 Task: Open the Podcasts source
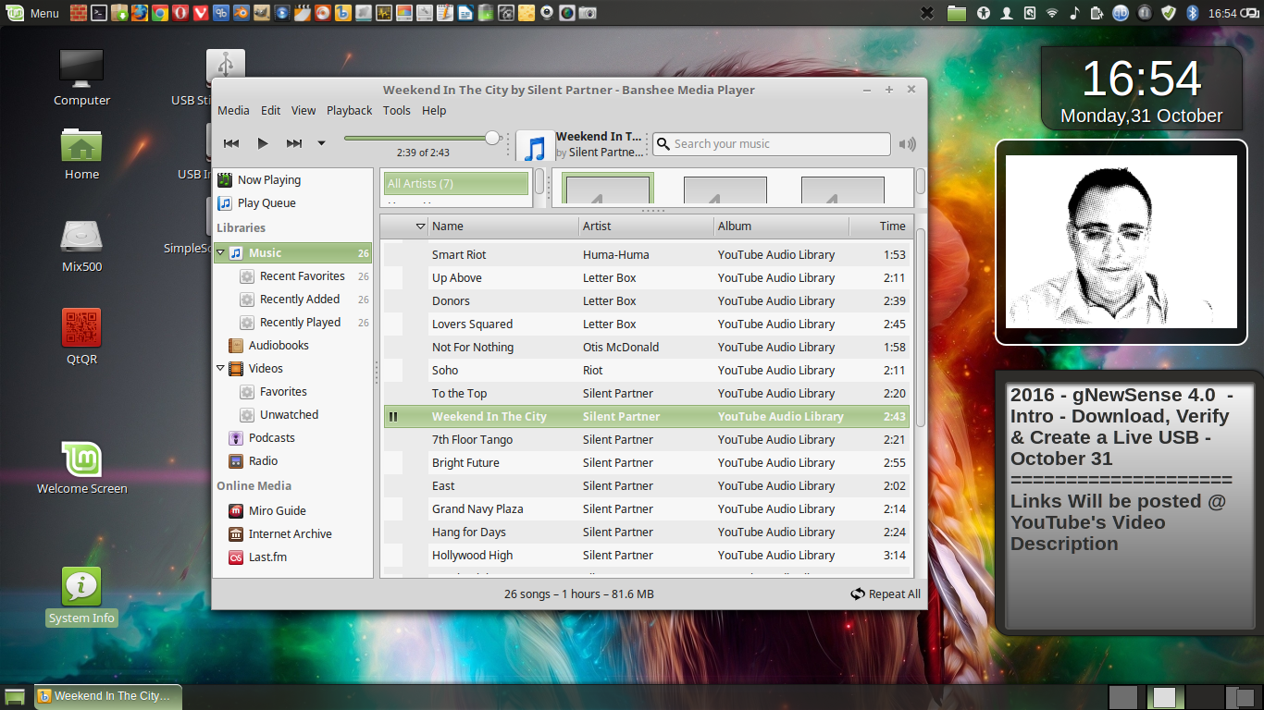tap(293, 438)
